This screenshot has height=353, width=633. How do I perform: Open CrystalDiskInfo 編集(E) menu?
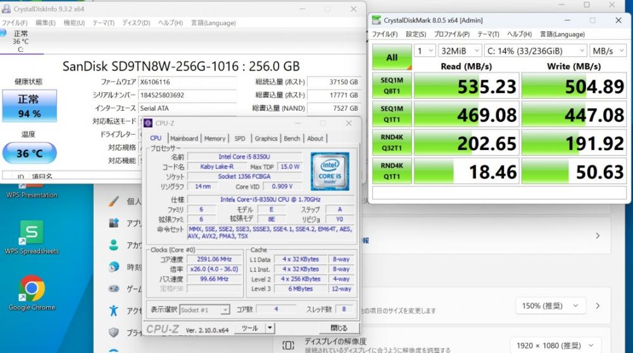tap(45, 23)
